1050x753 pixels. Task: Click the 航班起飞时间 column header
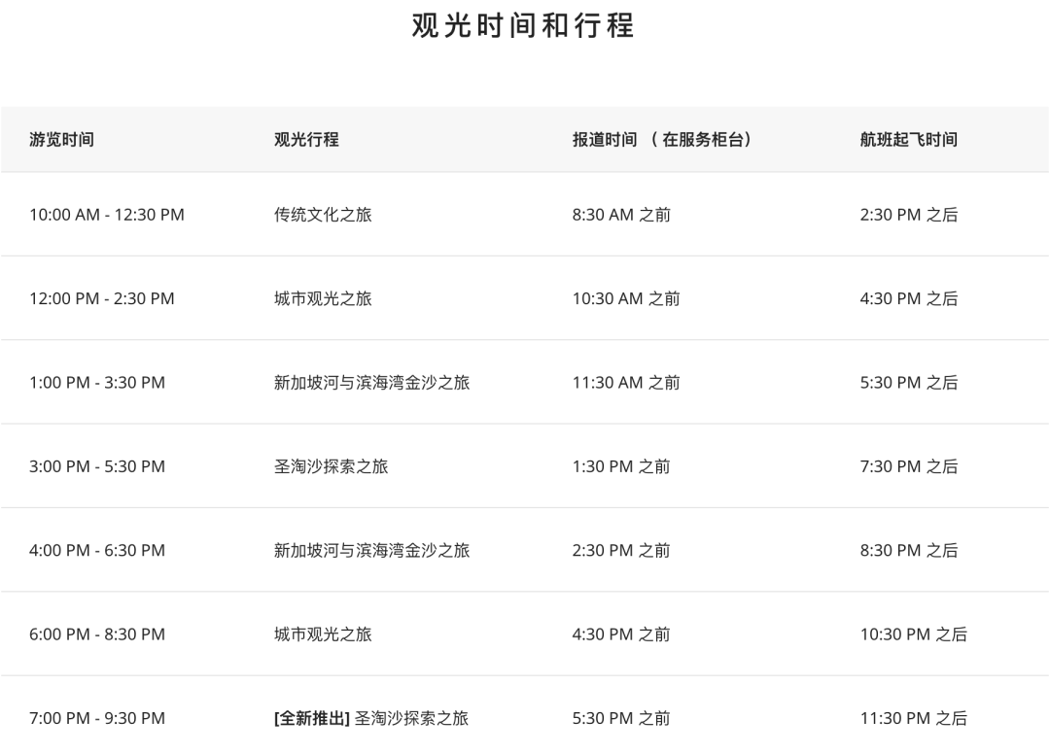(x=909, y=139)
